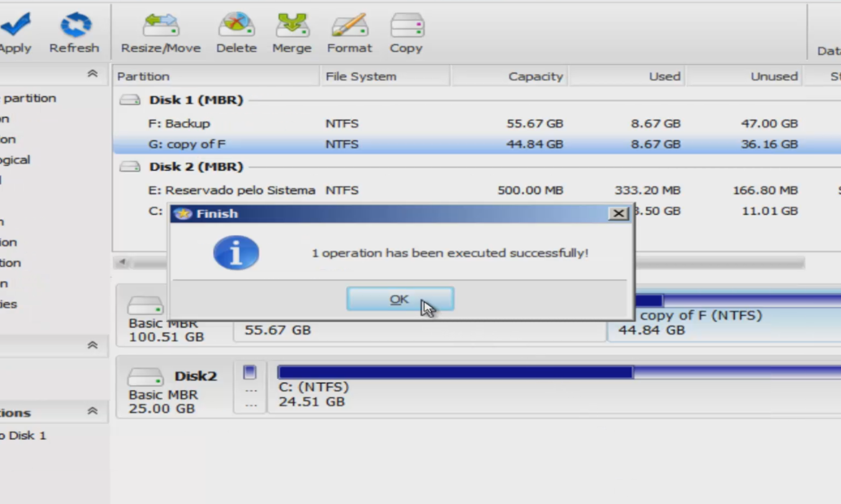Select the Disk 1 (MBR) group row
Image resolution: width=841 pixels, height=504 pixels.
coord(477,100)
